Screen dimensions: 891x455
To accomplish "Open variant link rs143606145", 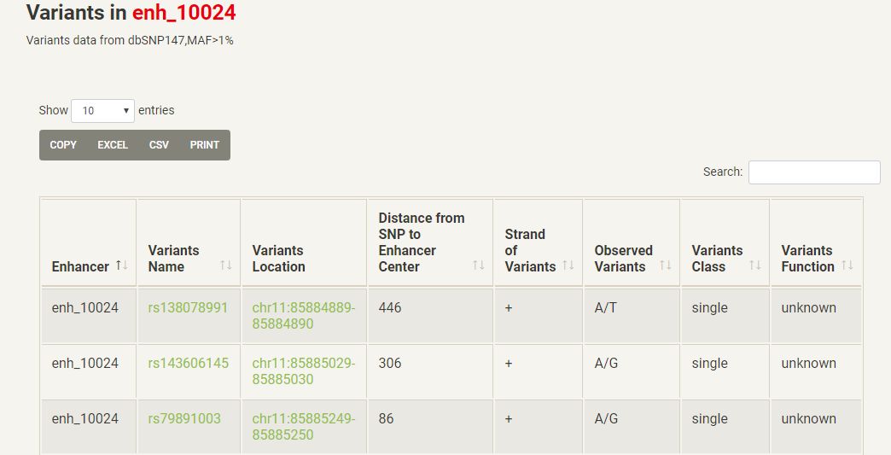I will pos(188,363).
